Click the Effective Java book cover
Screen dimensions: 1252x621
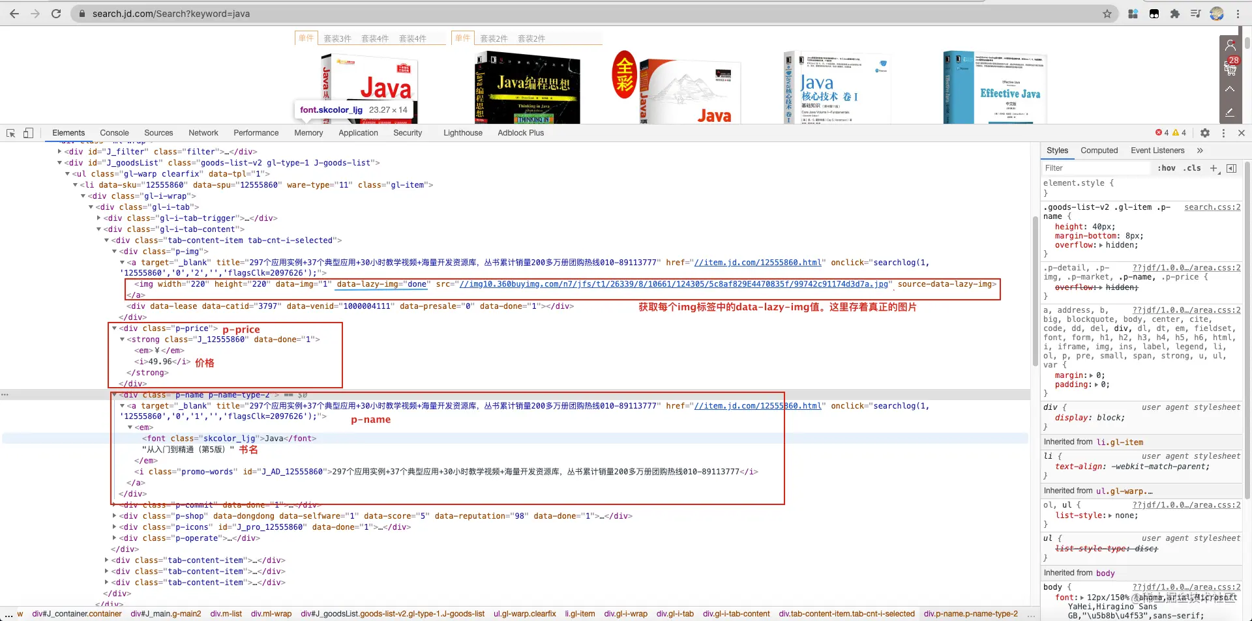[x=995, y=87]
